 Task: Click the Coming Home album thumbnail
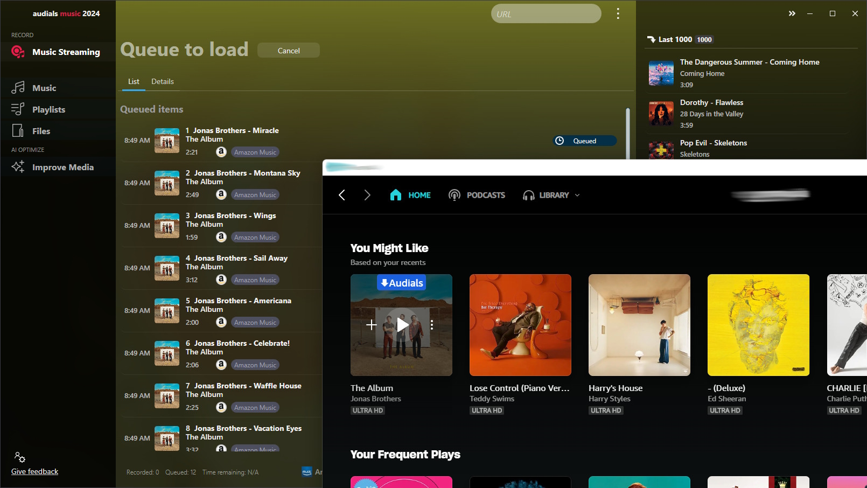661,73
